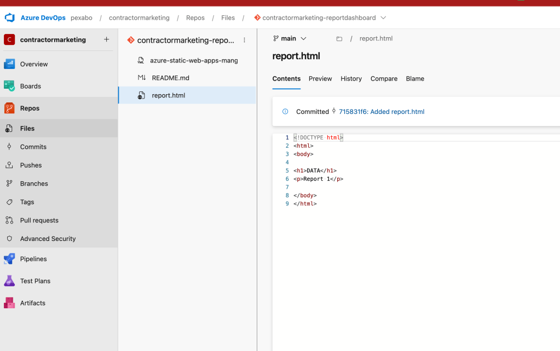This screenshot has height=351, width=560.
Task: Click the Boards icon in sidebar
Action: 9,86
